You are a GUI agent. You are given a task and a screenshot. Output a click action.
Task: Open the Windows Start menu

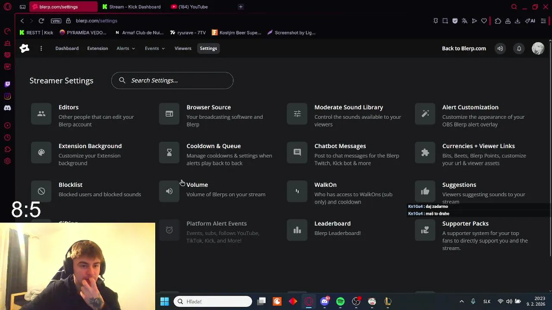[164, 301]
